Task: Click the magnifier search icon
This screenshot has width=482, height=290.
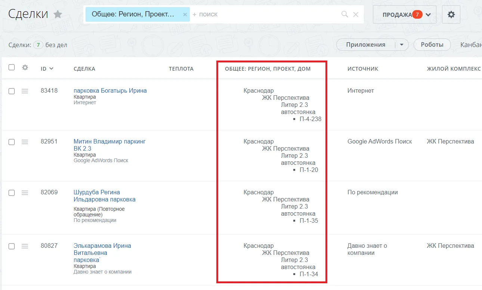Action: pos(344,15)
